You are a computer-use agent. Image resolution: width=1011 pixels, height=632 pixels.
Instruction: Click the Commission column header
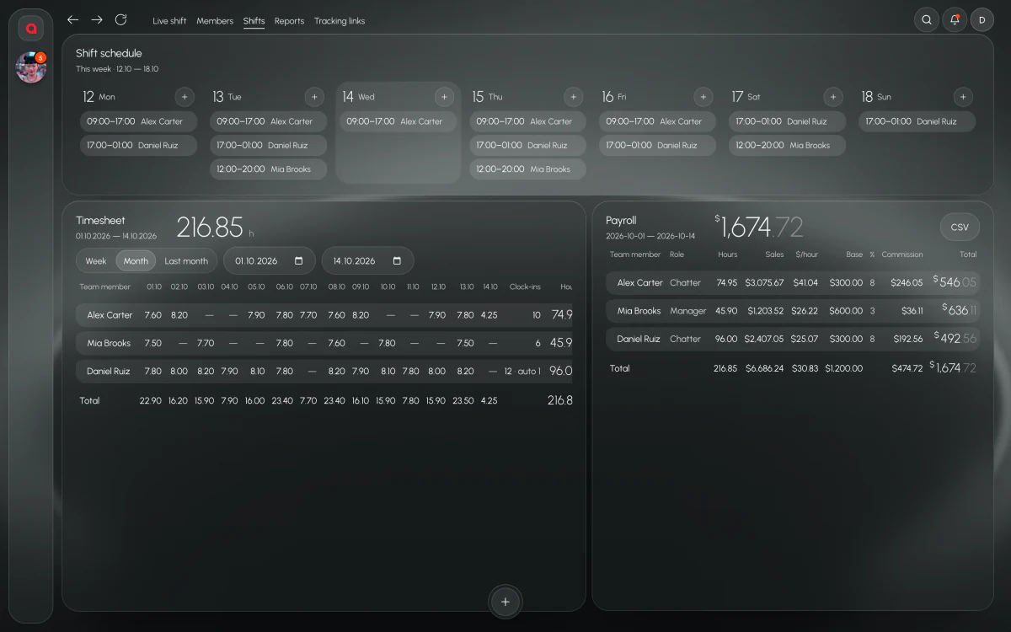(902, 254)
